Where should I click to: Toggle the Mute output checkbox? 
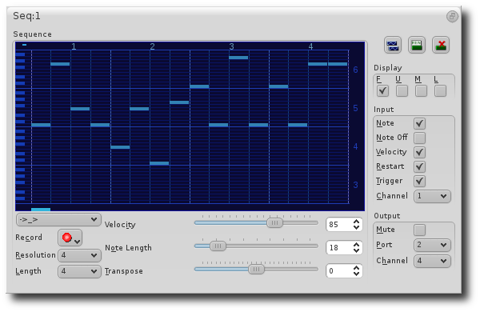tap(419, 230)
